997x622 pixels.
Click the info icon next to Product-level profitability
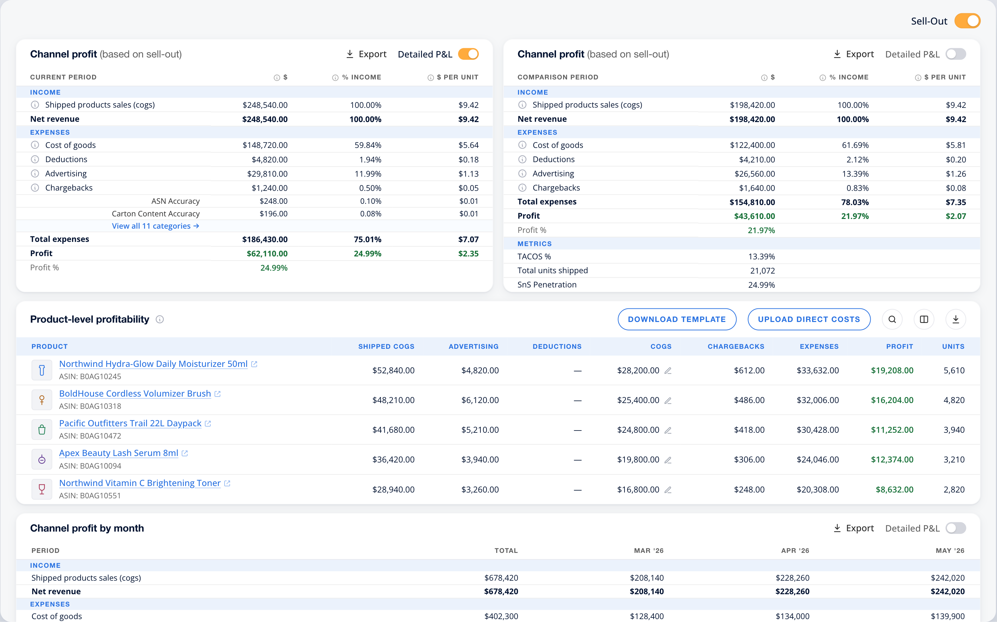click(160, 319)
